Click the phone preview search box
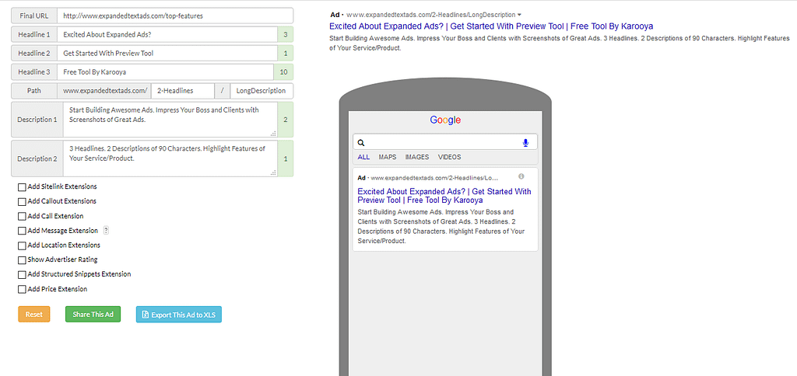 [x=444, y=143]
